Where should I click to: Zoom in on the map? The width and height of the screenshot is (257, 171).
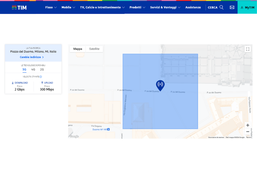click(x=248, y=125)
